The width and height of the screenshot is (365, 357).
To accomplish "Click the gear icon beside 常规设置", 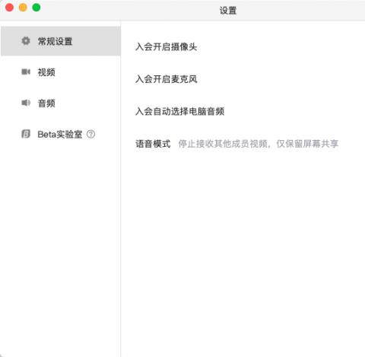I will tap(26, 41).
